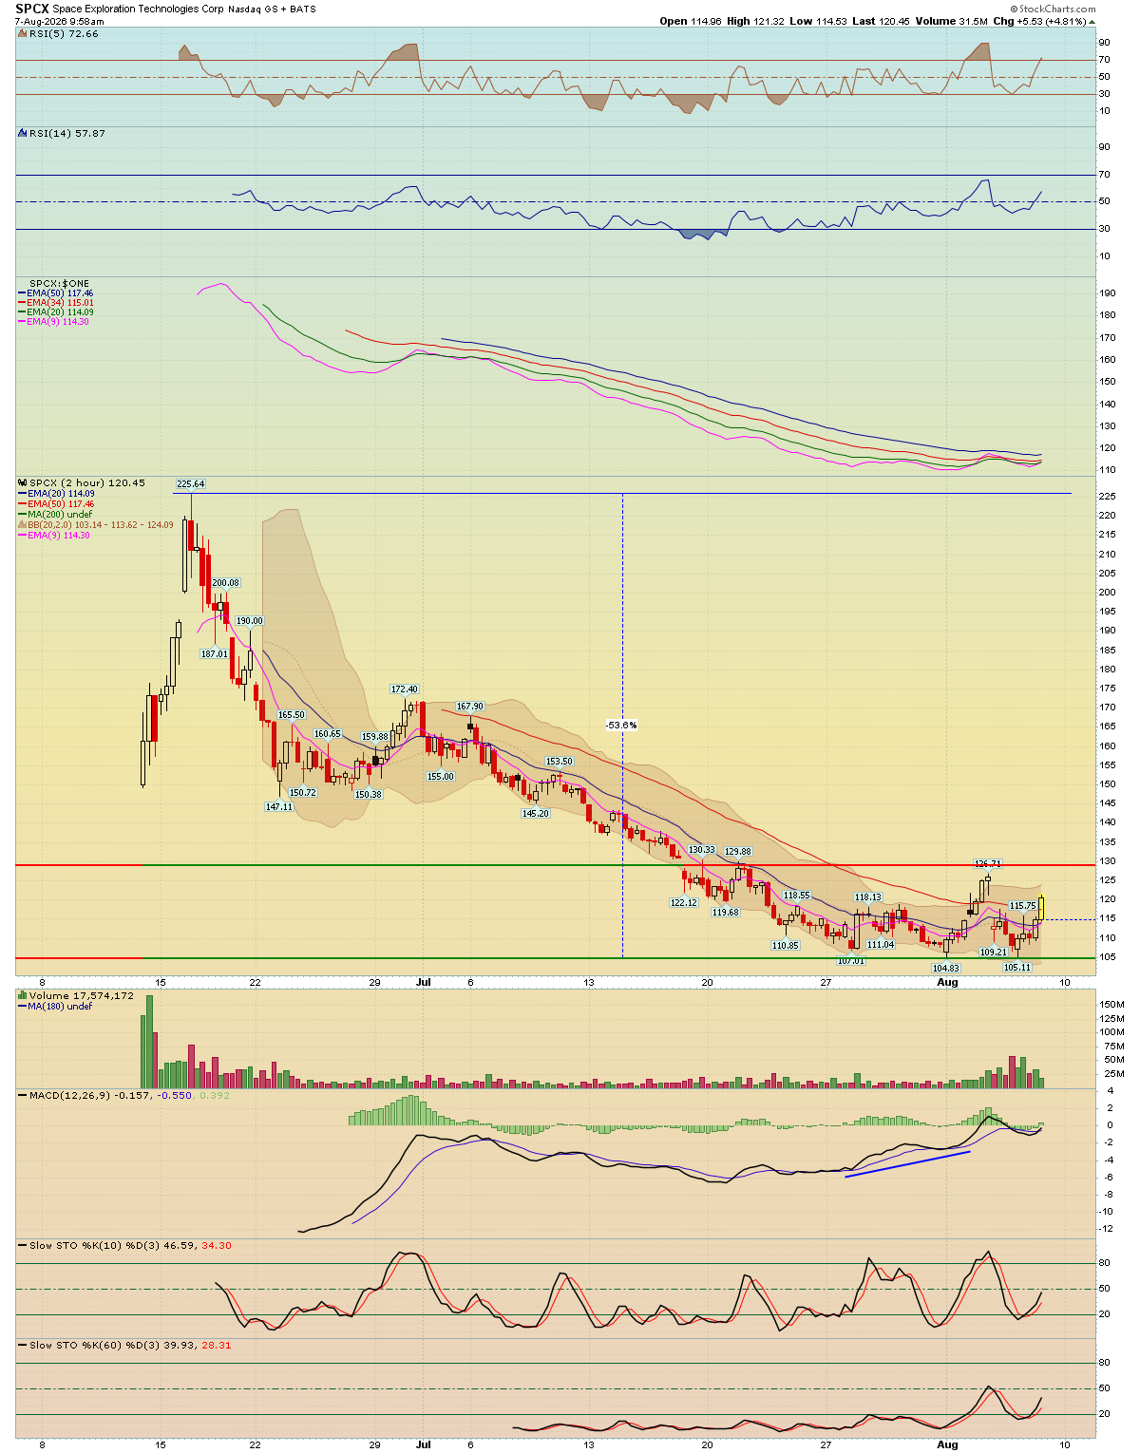Click the blue EMA(50) swatch in SPCX:$ONE legend

[x=22, y=293]
